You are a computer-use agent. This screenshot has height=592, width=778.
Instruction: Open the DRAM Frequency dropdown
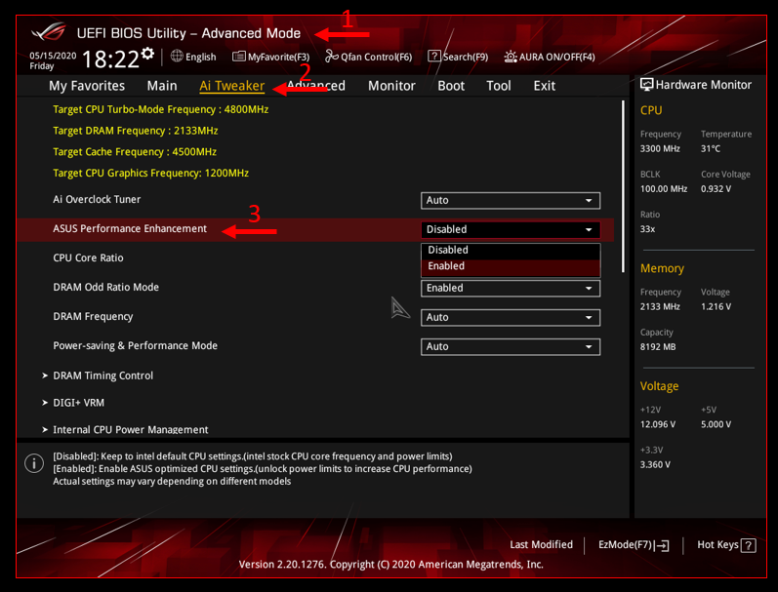click(511, 317)
